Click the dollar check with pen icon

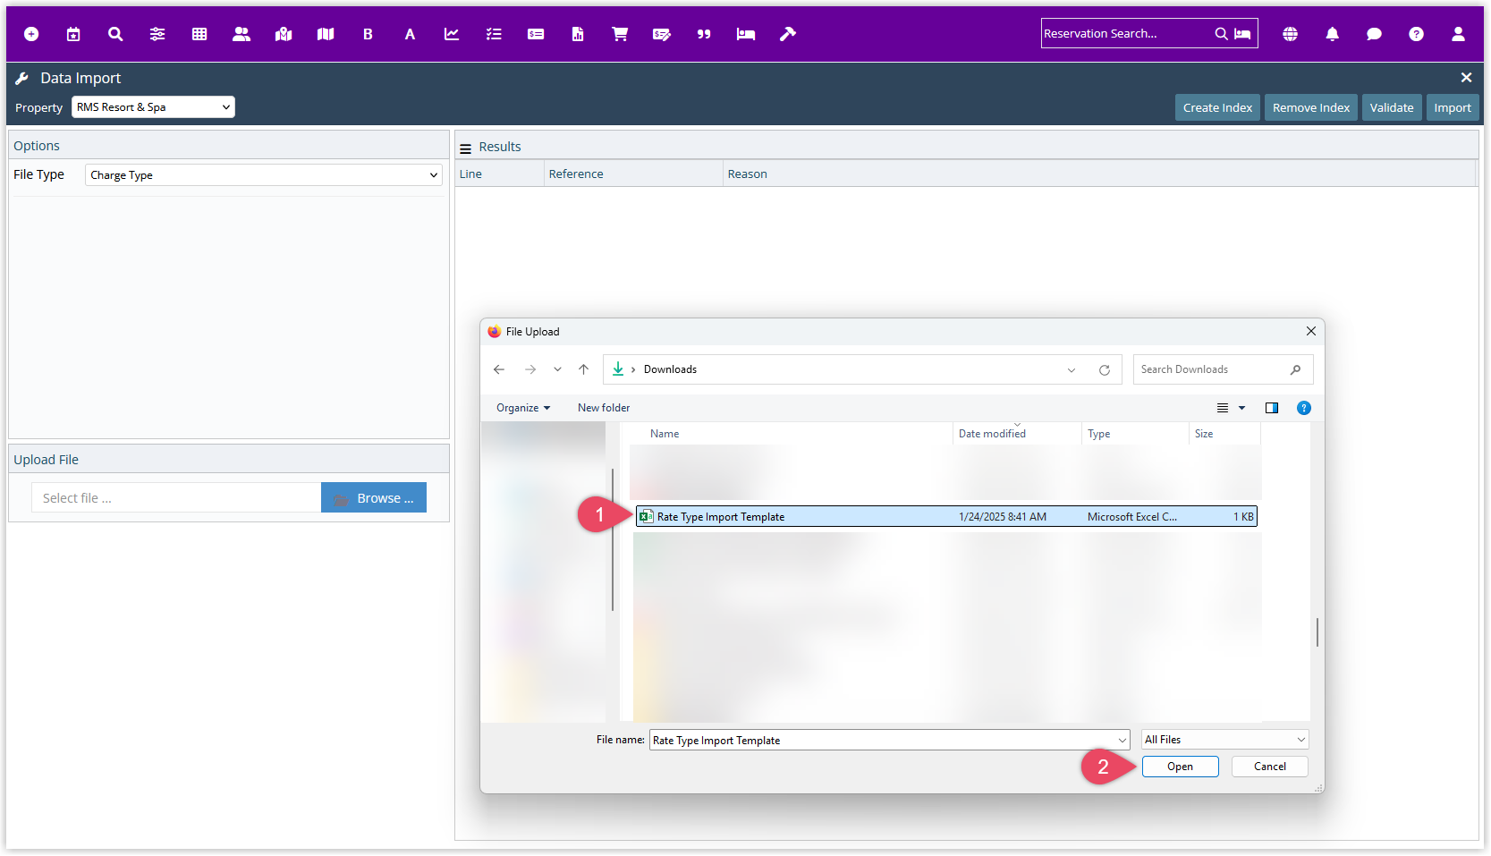[x=662, y=34]
